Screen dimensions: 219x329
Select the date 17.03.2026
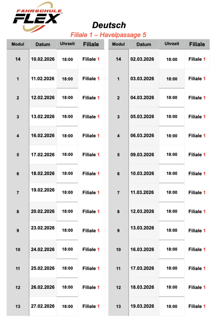pos(142,268)
